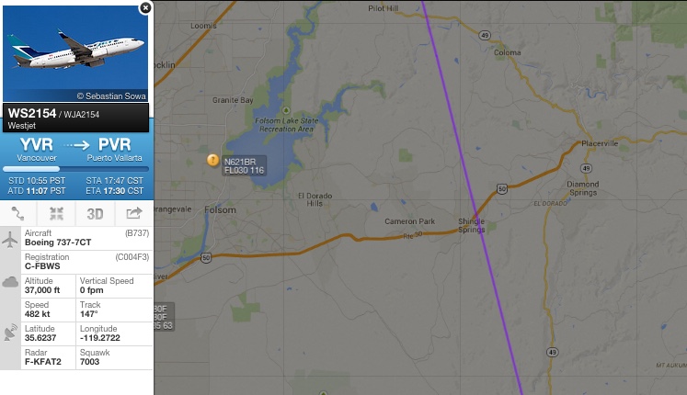Image resolution: width=687 pixels, height=395 pixels.
Task: Open the 3D view
Action: (95, 214)
